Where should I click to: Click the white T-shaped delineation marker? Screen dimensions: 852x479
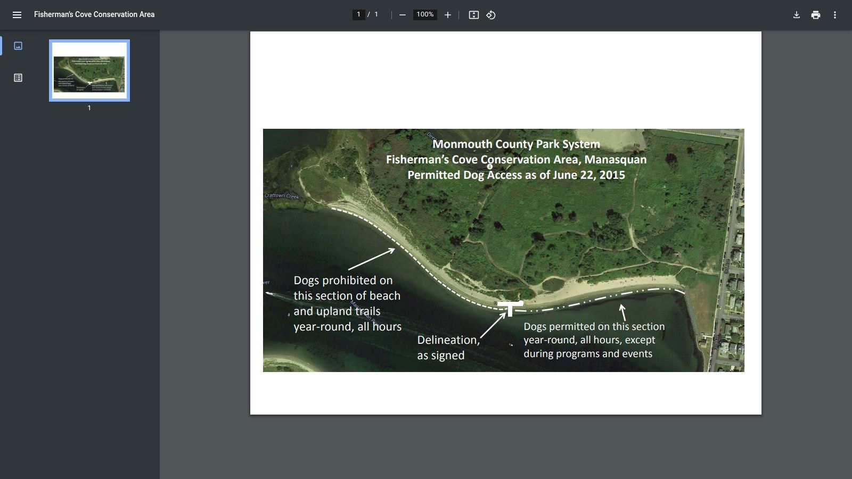point(510,308)
